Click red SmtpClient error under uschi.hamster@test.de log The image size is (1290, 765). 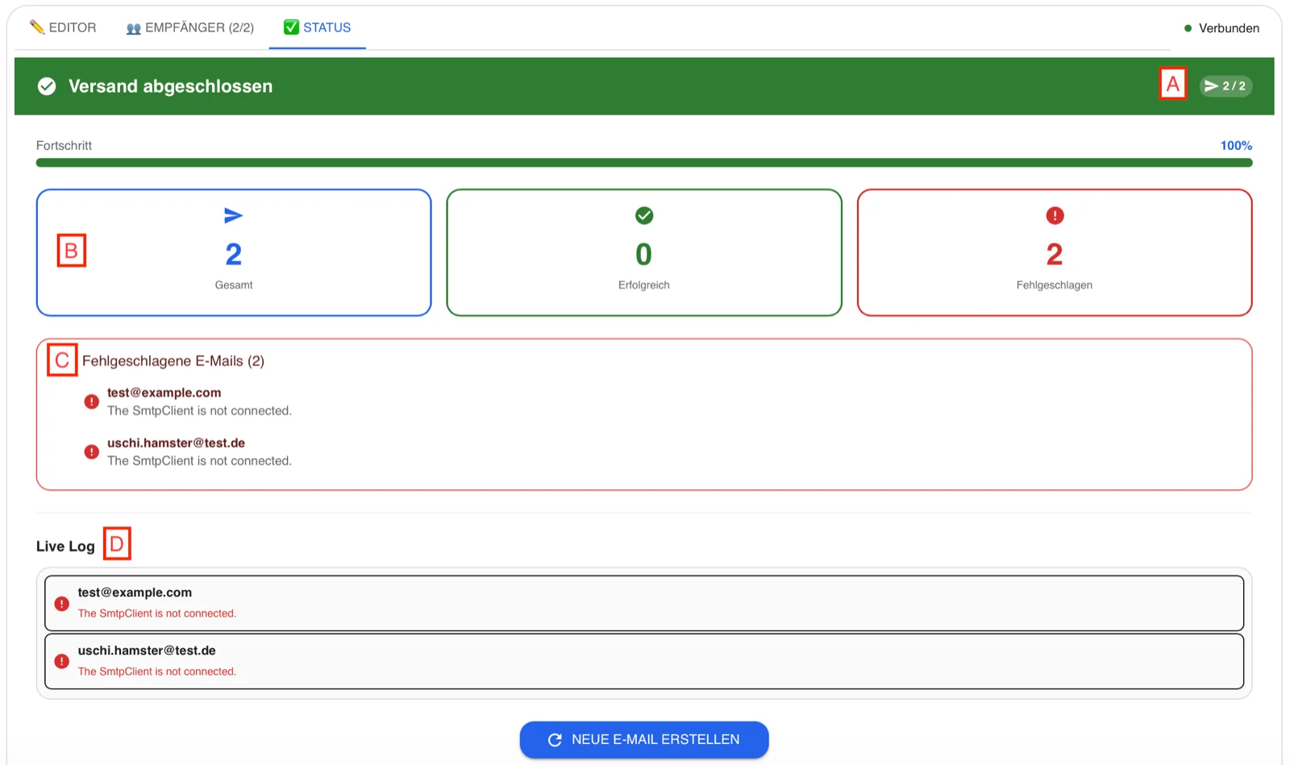tap(157, 671)
